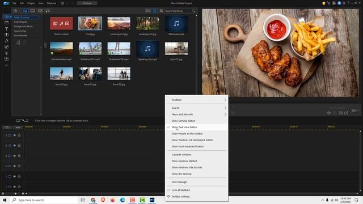This screenshot has width=363, height=204.
Task: Toggle visibility eye on video track 2
Action: pyautogui.click(x=14, y=156)
